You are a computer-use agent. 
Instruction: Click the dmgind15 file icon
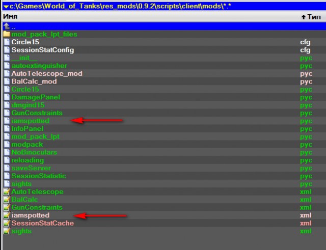[7, 105]
